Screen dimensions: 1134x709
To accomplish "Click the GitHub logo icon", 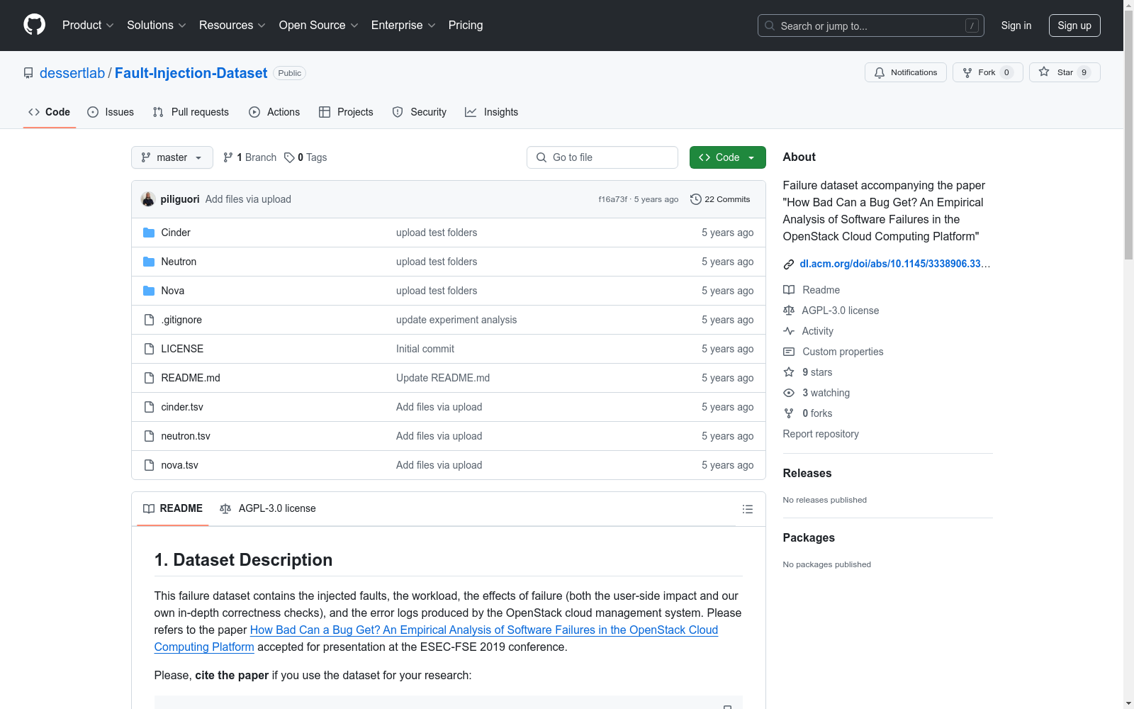I will tap(34, 25).
